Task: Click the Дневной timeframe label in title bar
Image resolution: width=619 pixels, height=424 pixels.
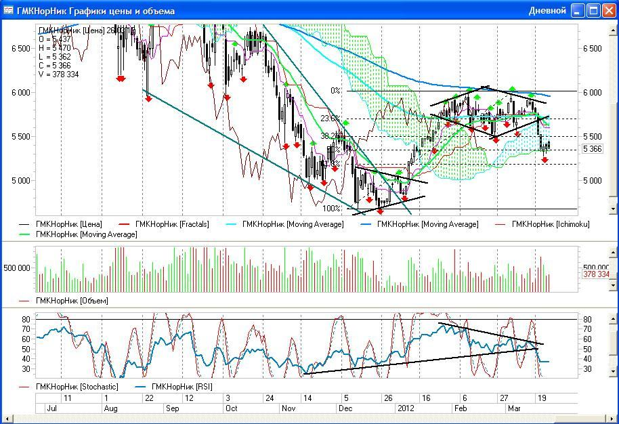Action: (547, 11)
